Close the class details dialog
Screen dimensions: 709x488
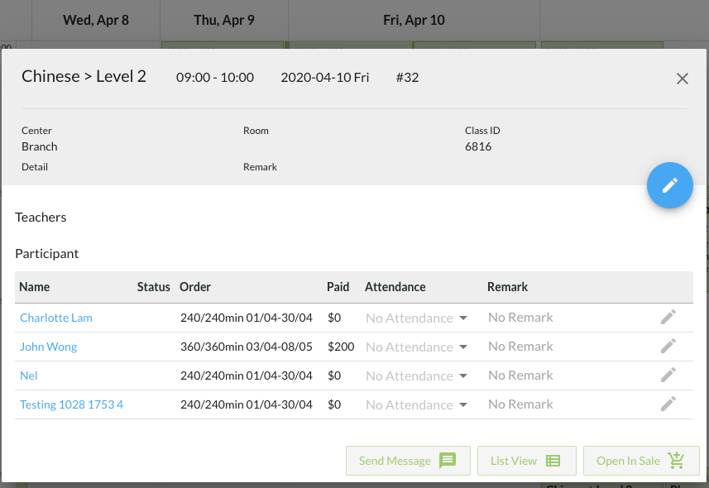tap(682, 79)
